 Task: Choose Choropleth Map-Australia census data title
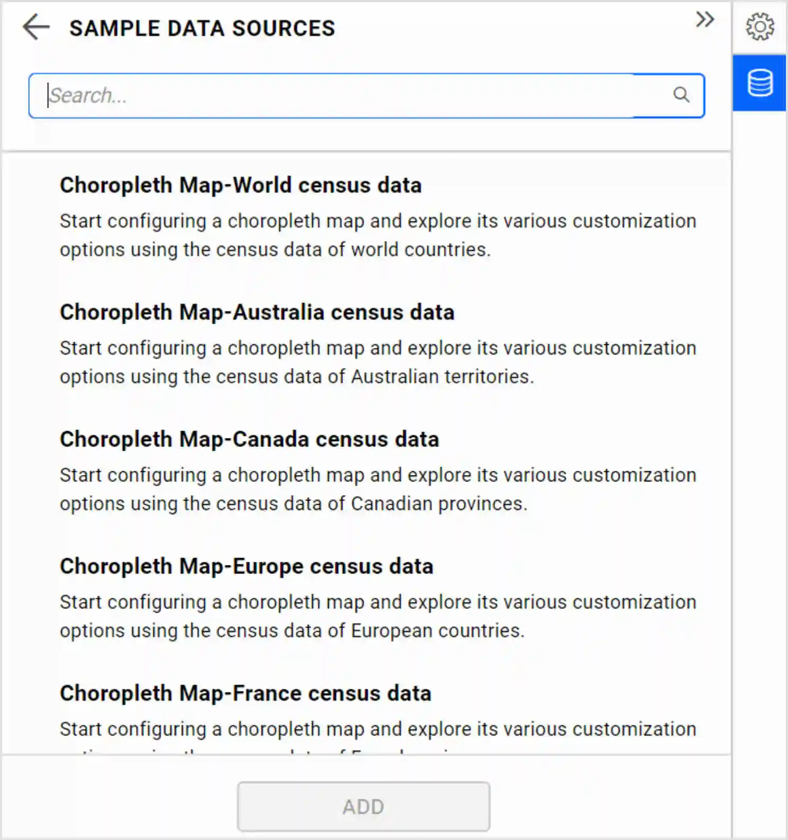(257, 313)
